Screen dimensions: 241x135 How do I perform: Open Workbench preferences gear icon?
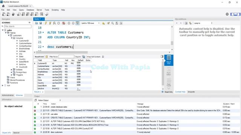pyautogui.click(x=227, y=14)
